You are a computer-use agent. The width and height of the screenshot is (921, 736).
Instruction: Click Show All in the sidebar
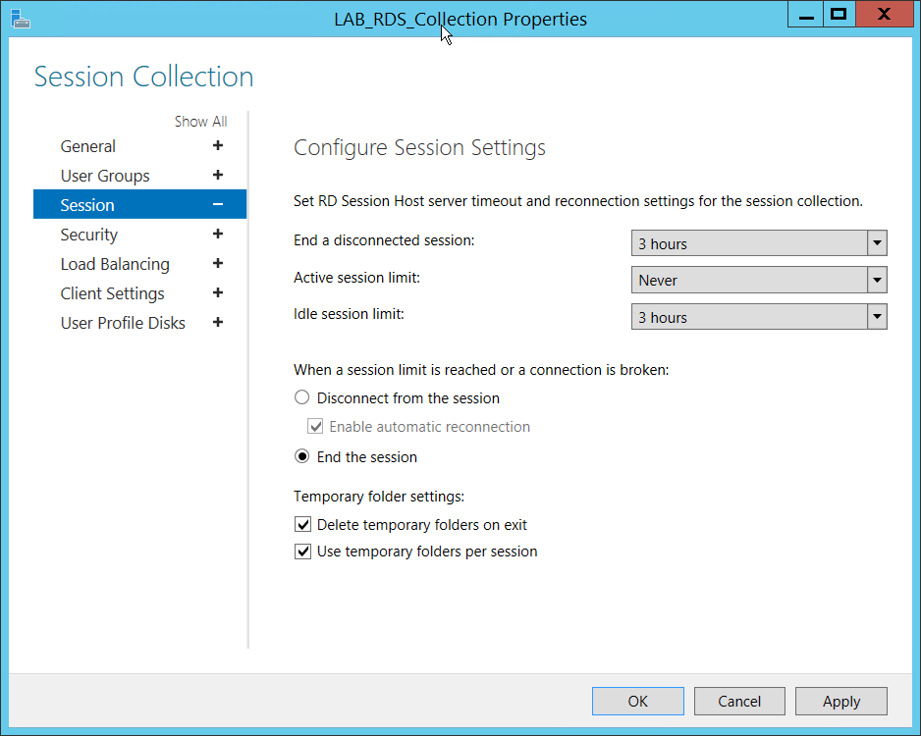(200, 122)
